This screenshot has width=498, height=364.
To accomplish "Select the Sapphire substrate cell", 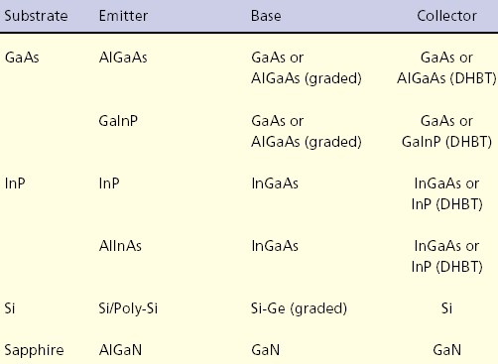I will point(34,350).
